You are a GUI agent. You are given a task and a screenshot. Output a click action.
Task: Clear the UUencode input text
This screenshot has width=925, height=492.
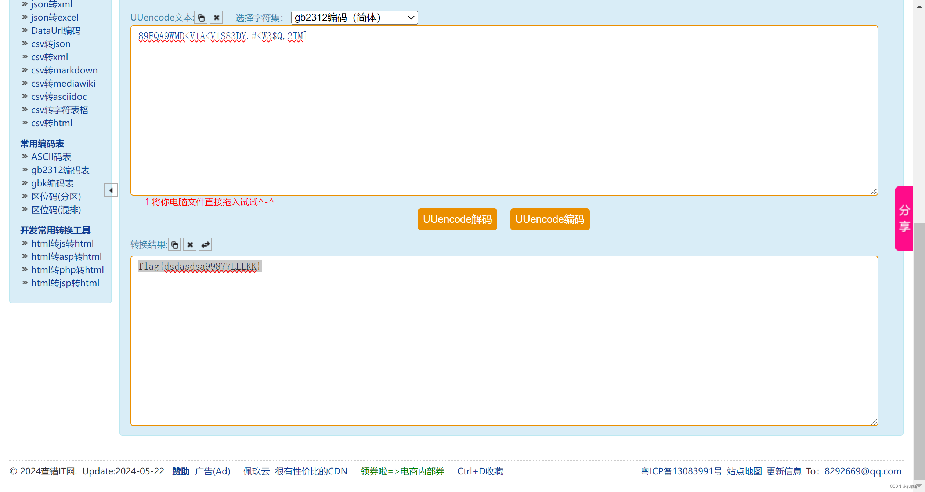tap(216, 17)
